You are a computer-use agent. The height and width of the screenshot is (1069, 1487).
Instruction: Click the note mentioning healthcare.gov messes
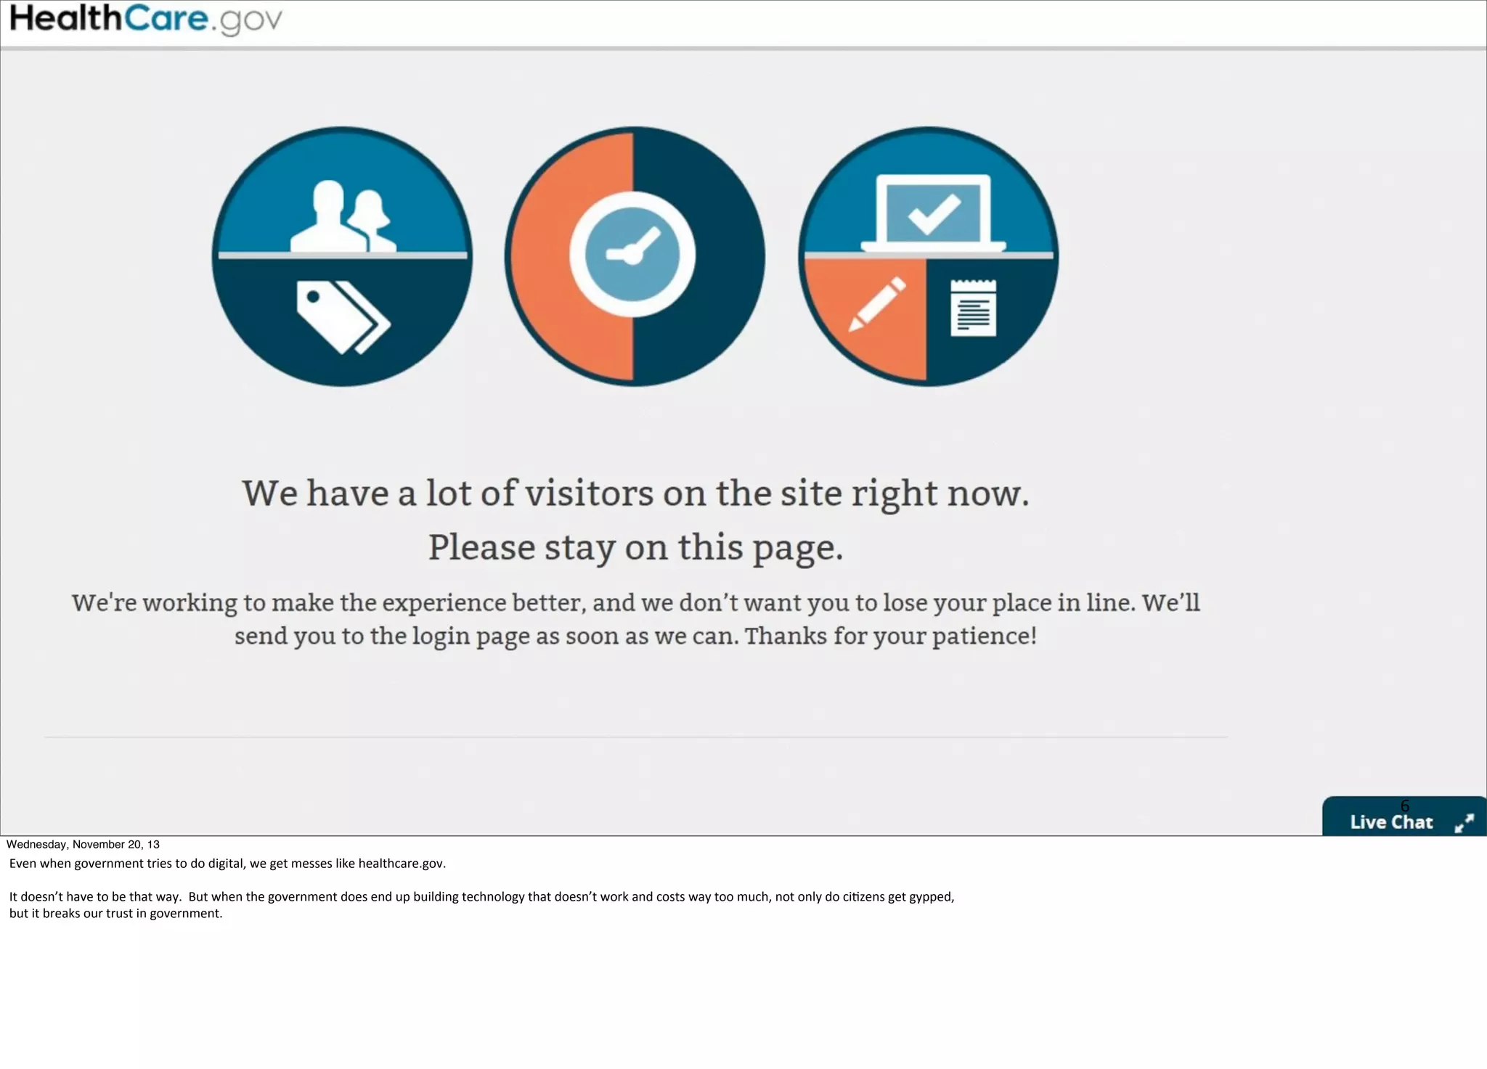[x=227, y=864]
